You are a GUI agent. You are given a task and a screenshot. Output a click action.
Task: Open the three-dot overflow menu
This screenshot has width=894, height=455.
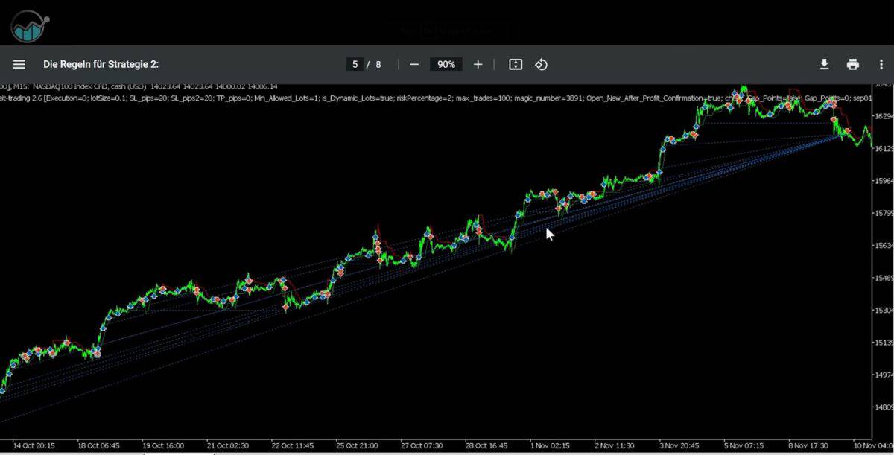[x=881, y=64]
